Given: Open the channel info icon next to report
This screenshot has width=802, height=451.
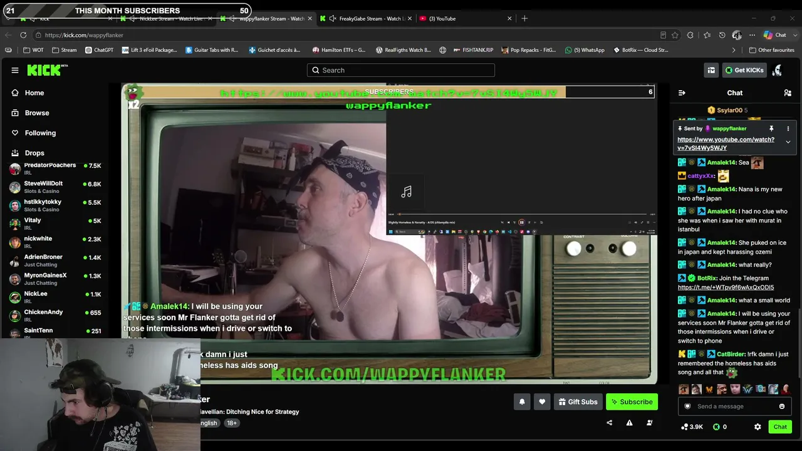Looking at the screenshot, I should [649, 423].
